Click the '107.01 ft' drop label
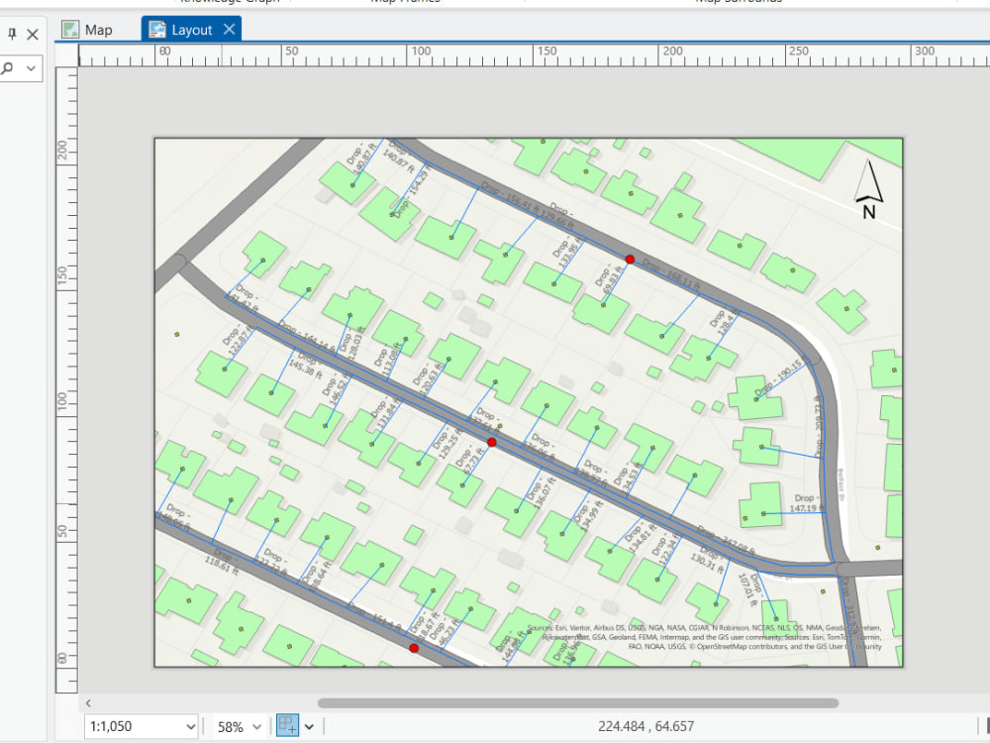Image resolution: width=990 pixels, height=743 pixels. coord(746,589)
